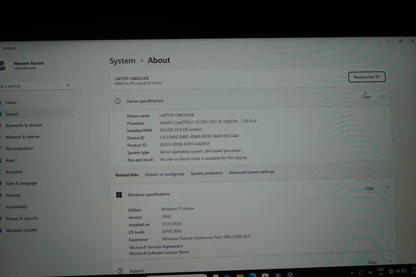Click the Find a setting search box
The image size is (416, 277).
tap(36, 85)
